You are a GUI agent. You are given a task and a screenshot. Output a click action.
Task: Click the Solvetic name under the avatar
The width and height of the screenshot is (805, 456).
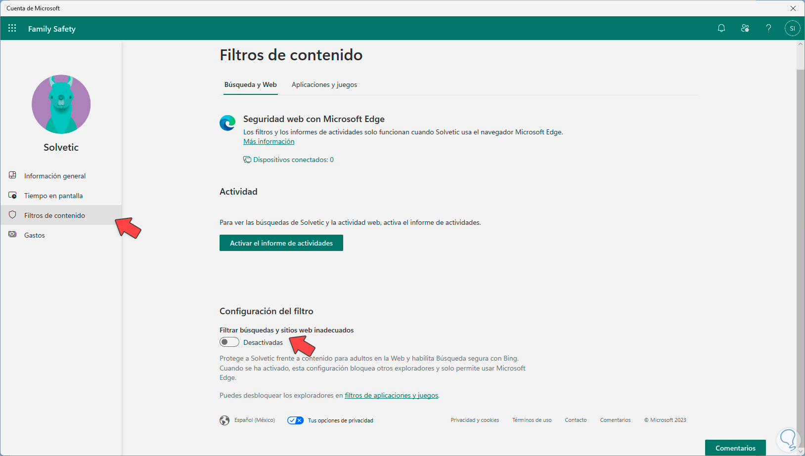pyautogui.click(x=61, y=147)
